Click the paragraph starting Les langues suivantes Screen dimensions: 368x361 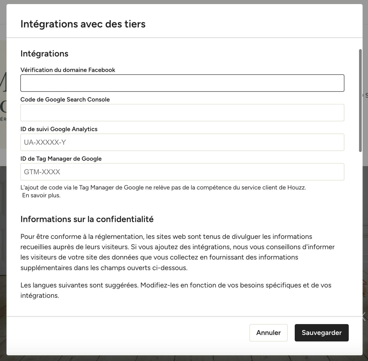point(176,290)
